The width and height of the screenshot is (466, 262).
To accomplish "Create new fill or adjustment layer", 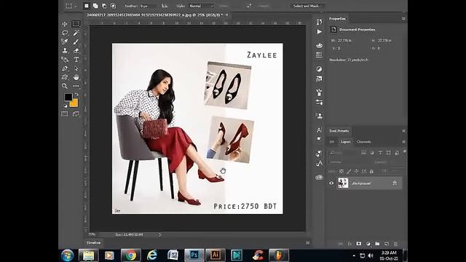I will pos(368,244).
